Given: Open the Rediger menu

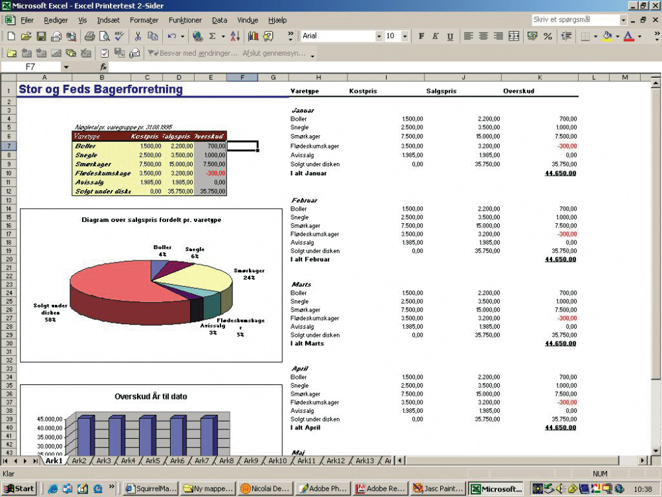Looking at the screenshot, I should tap(56, 20).
